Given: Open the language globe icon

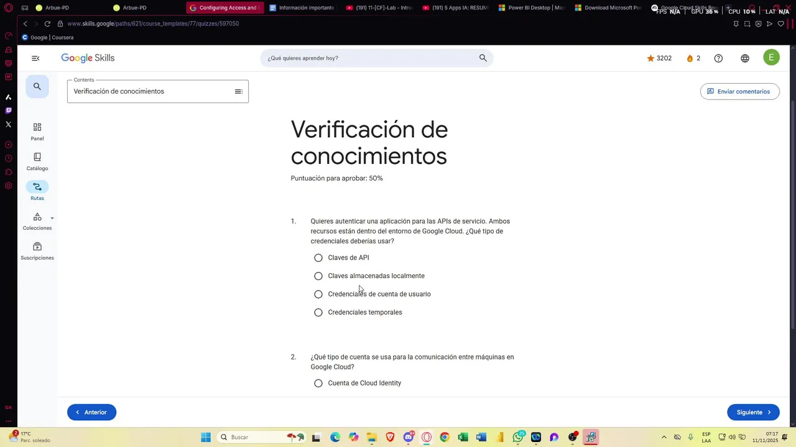Looking at the screenshot, I should tap(745, 58).
